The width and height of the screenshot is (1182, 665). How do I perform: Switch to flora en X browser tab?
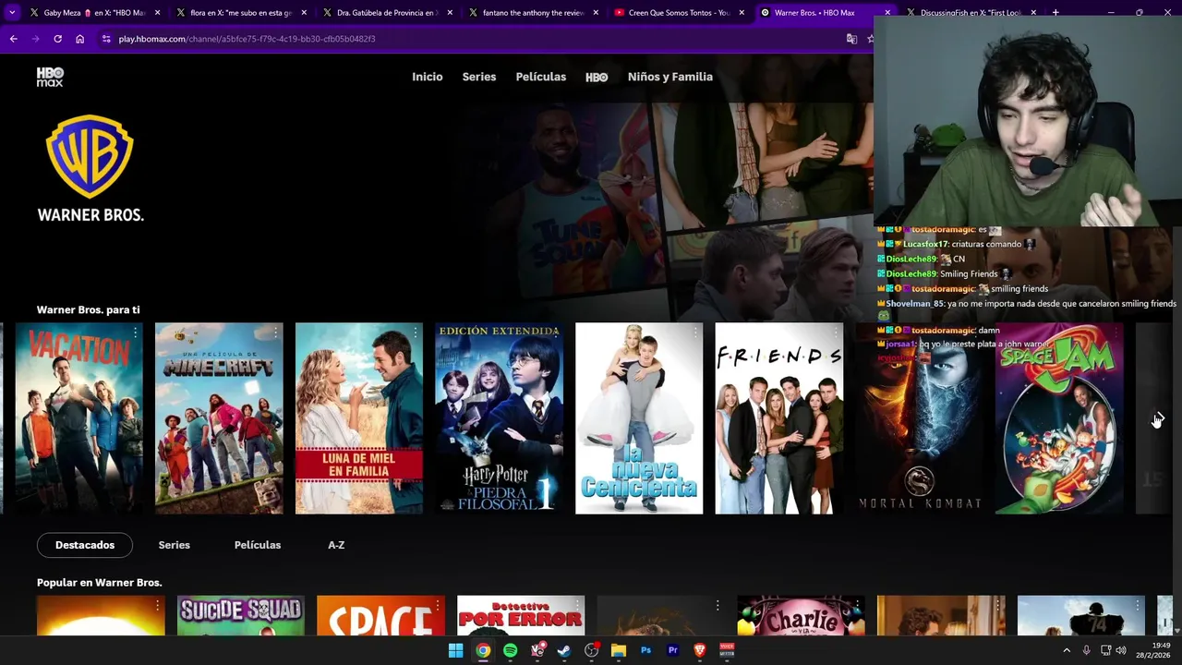(x=240, y=13)
